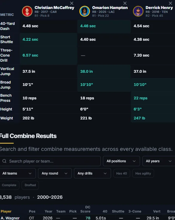Select Hampton's 18 reps bench value
The width and height of the screenshot is (175, 220).
[x=87, y=98]
